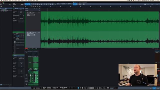Toggle Layers follow events checkbox

point(23,15)
